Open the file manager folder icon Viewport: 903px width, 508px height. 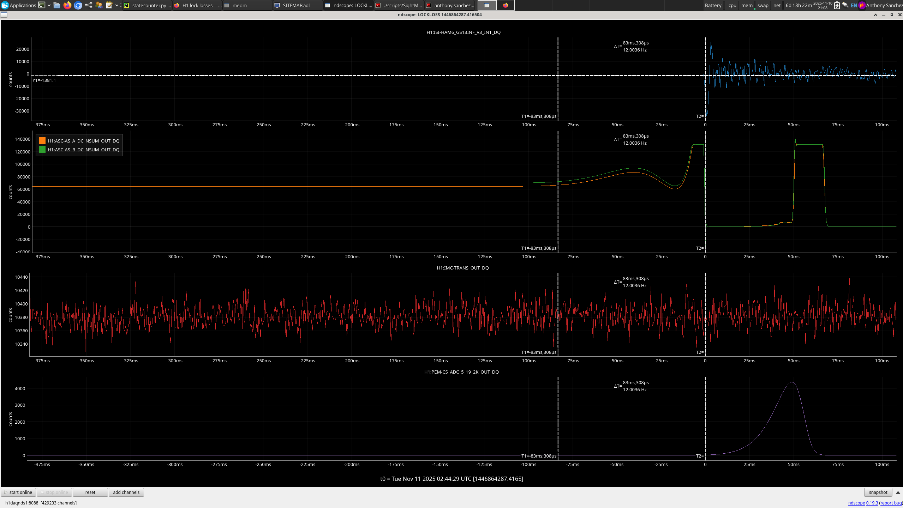coord(57,5)
